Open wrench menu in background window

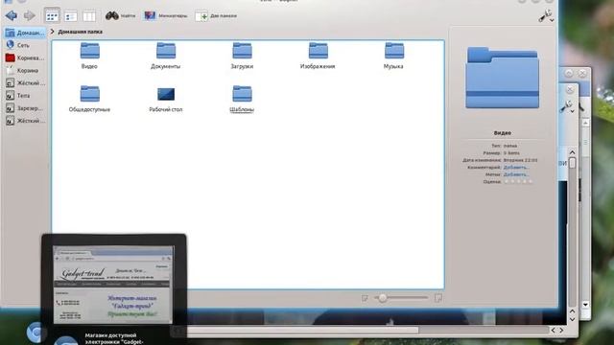(567, 106)
